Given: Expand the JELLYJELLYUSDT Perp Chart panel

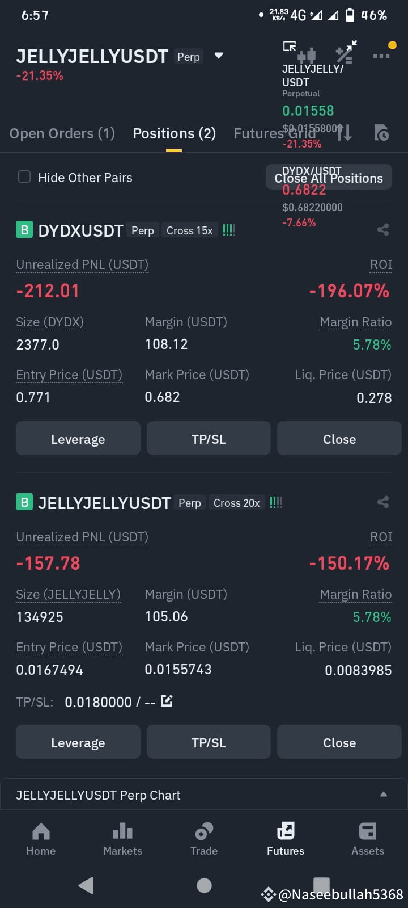Looking at the screenshot, I should coord(204,795).
